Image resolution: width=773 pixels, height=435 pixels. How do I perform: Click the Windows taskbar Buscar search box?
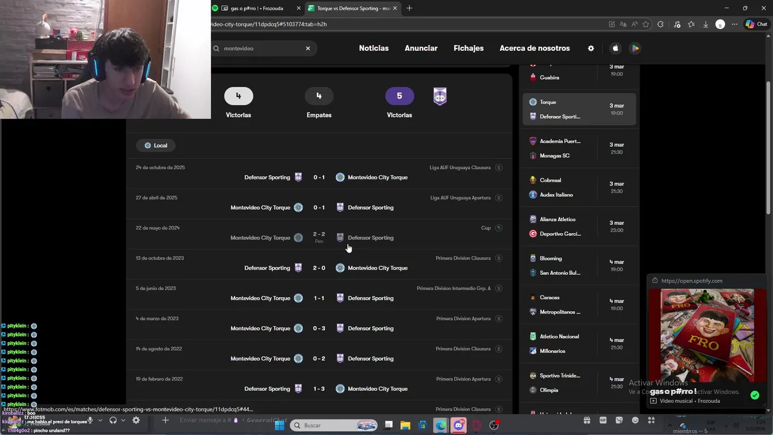(335, 425)
